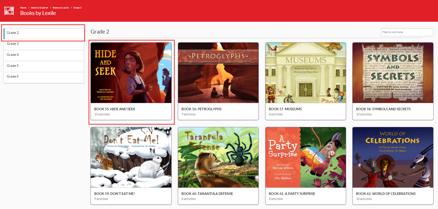Click '10 activities' under Symbols and Secrets
This screenshot has width=438, height=209.
(x=364, y=114)
